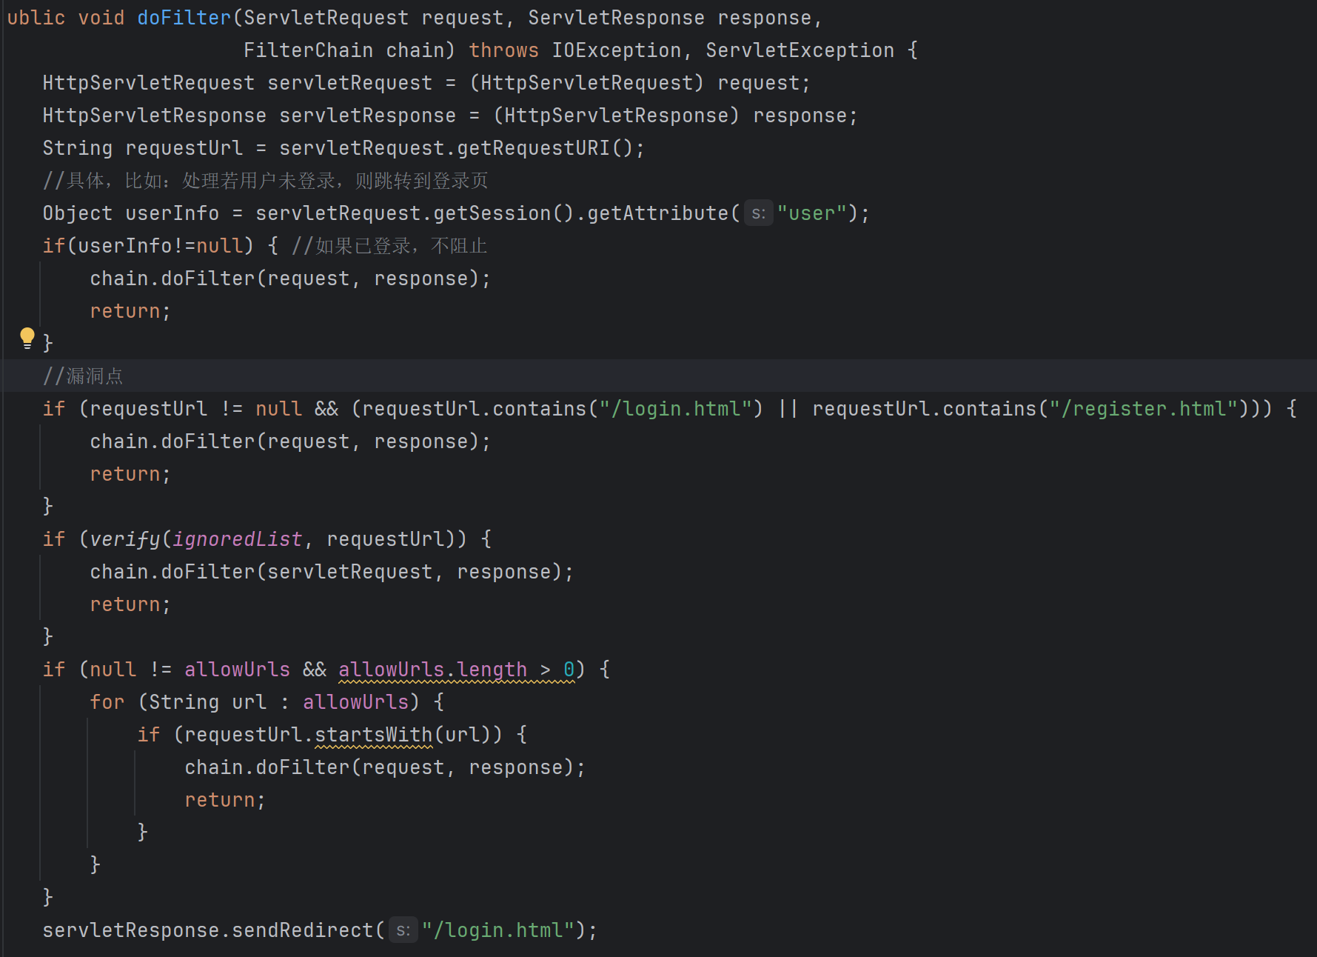Click the getSession() call
Image resolution: width=1317 pixels, height=957 pixels.
click(x=504, y=213)
